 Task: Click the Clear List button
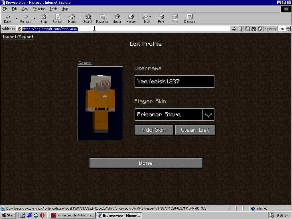coord(195,130)
